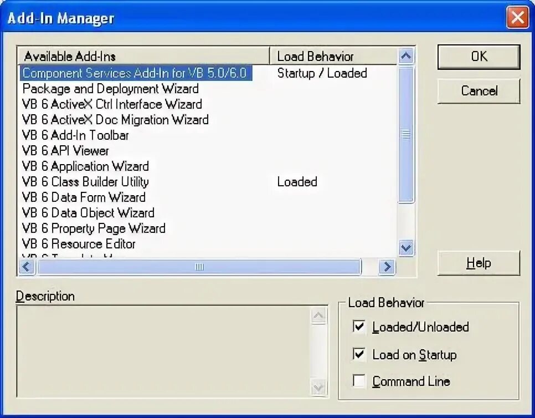The width and height of the screenshot is (535, 418).
Task: Click add-in list scroll left arrow
Action: pyautogui.click(x=27, y=267)
